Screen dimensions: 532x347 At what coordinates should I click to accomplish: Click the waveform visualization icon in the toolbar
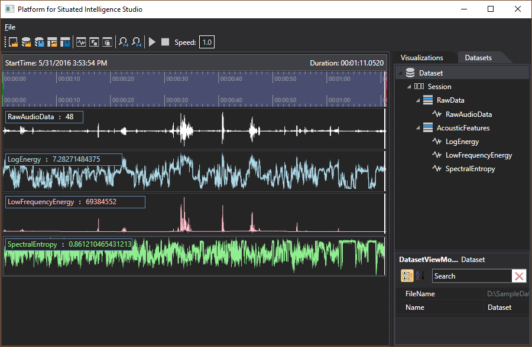(x=82, y=41)
